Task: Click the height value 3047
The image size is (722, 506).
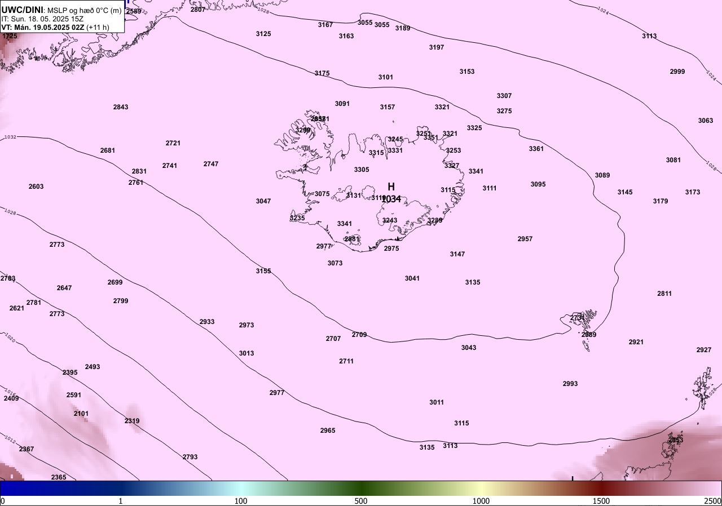Action: pyautogui.click(x=263, y=201)
